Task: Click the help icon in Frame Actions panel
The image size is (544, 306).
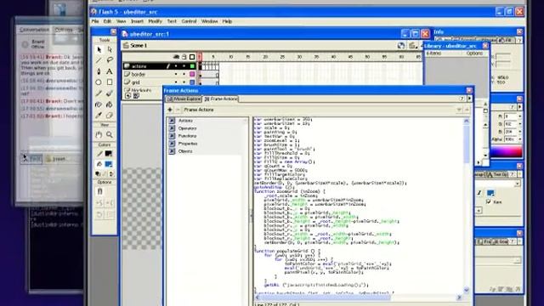Action: (x=462, y=99)
